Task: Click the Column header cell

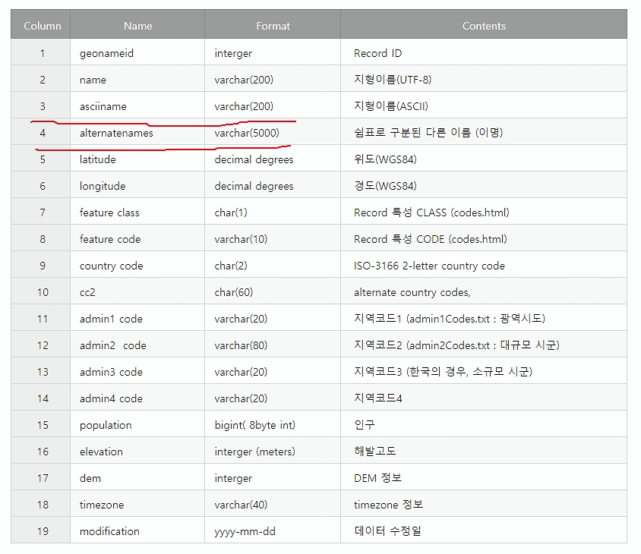Action: 43,26
